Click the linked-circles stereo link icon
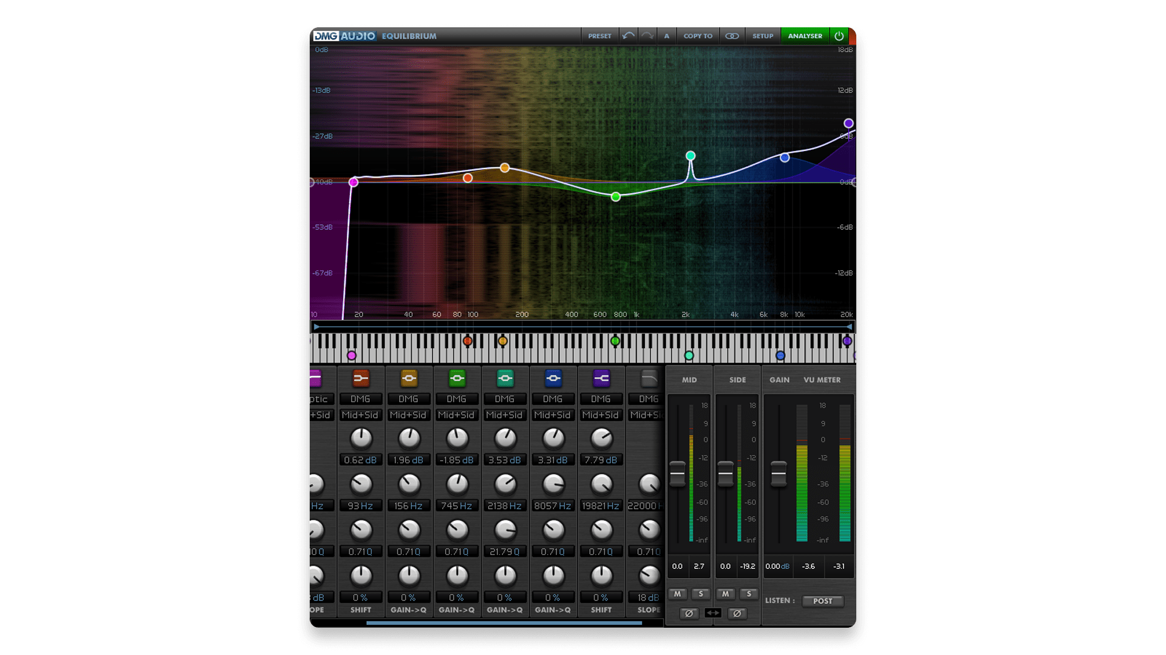Screen dimensions: 1166x655 pyautogui.click(x=732, y=36)
